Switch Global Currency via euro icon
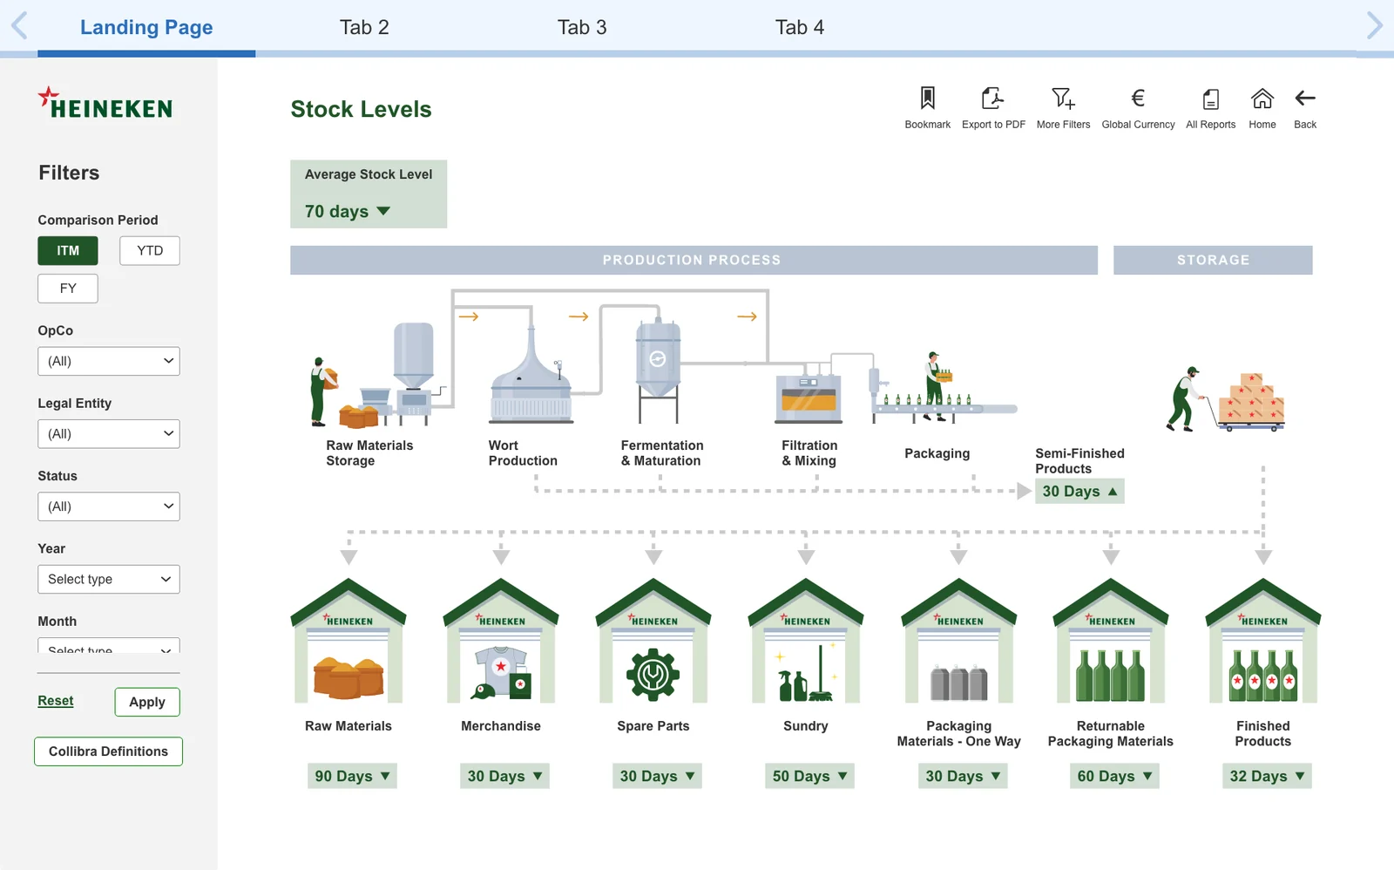 click(1138, 98)
